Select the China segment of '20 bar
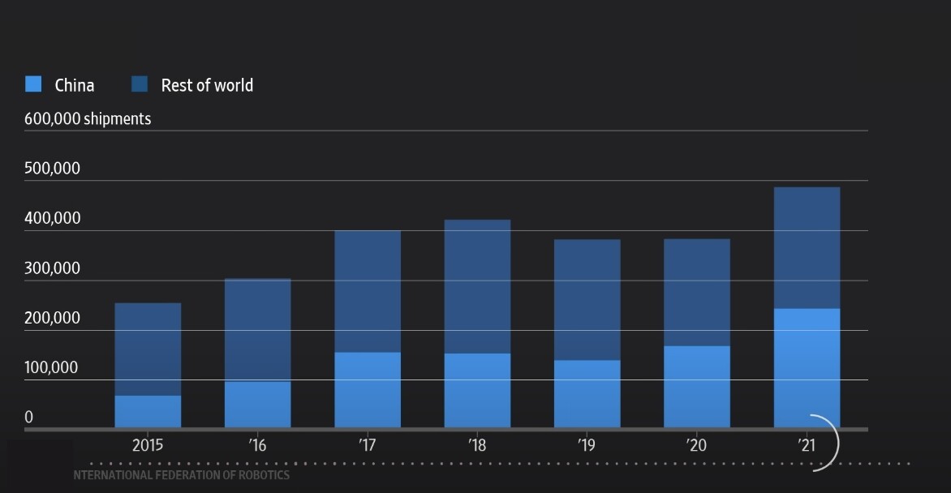Screen dimensions: 951x493 pyautogui.click(x=696, y=386)
